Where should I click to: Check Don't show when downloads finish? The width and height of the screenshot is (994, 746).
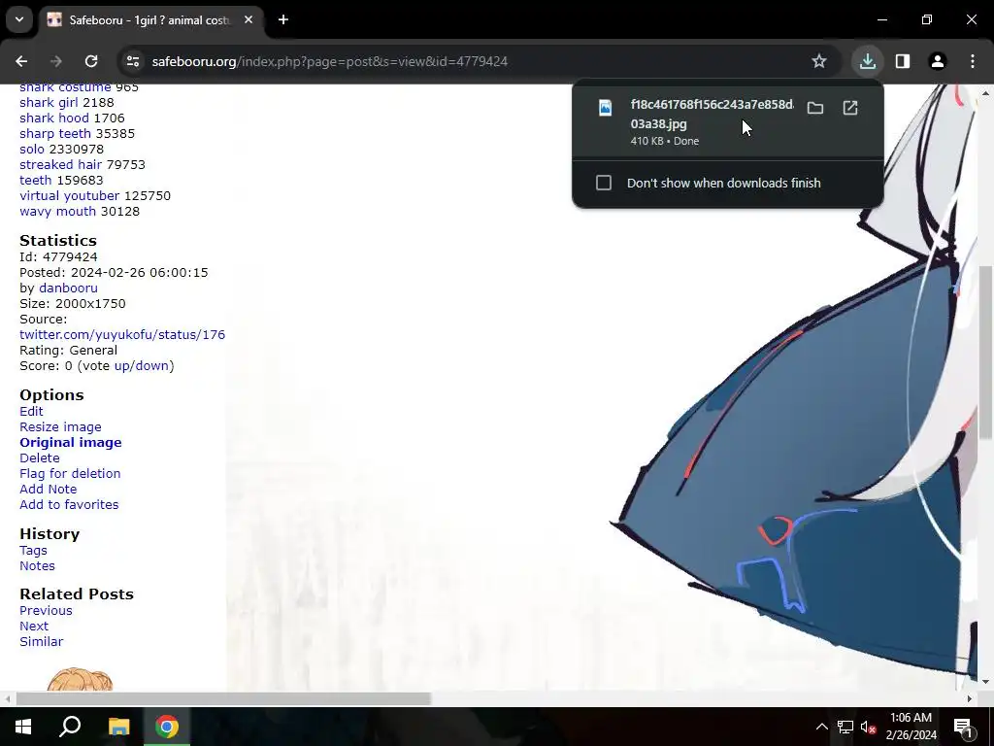tap(604, 184)
